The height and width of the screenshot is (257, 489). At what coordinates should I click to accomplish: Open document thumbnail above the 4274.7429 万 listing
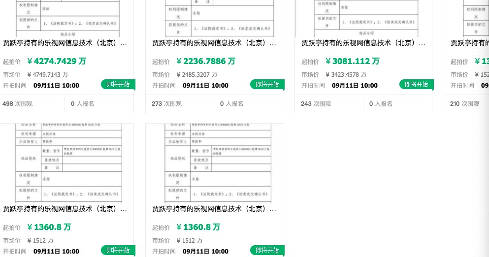pyautogui.click(x=67, y=18)
